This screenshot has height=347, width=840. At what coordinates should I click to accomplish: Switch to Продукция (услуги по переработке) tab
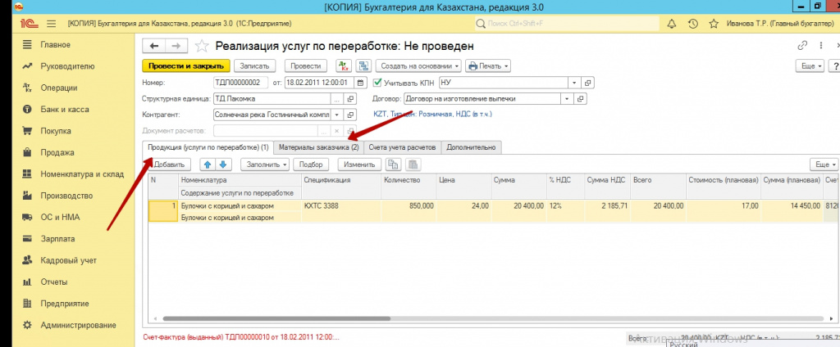coord(208,147)
